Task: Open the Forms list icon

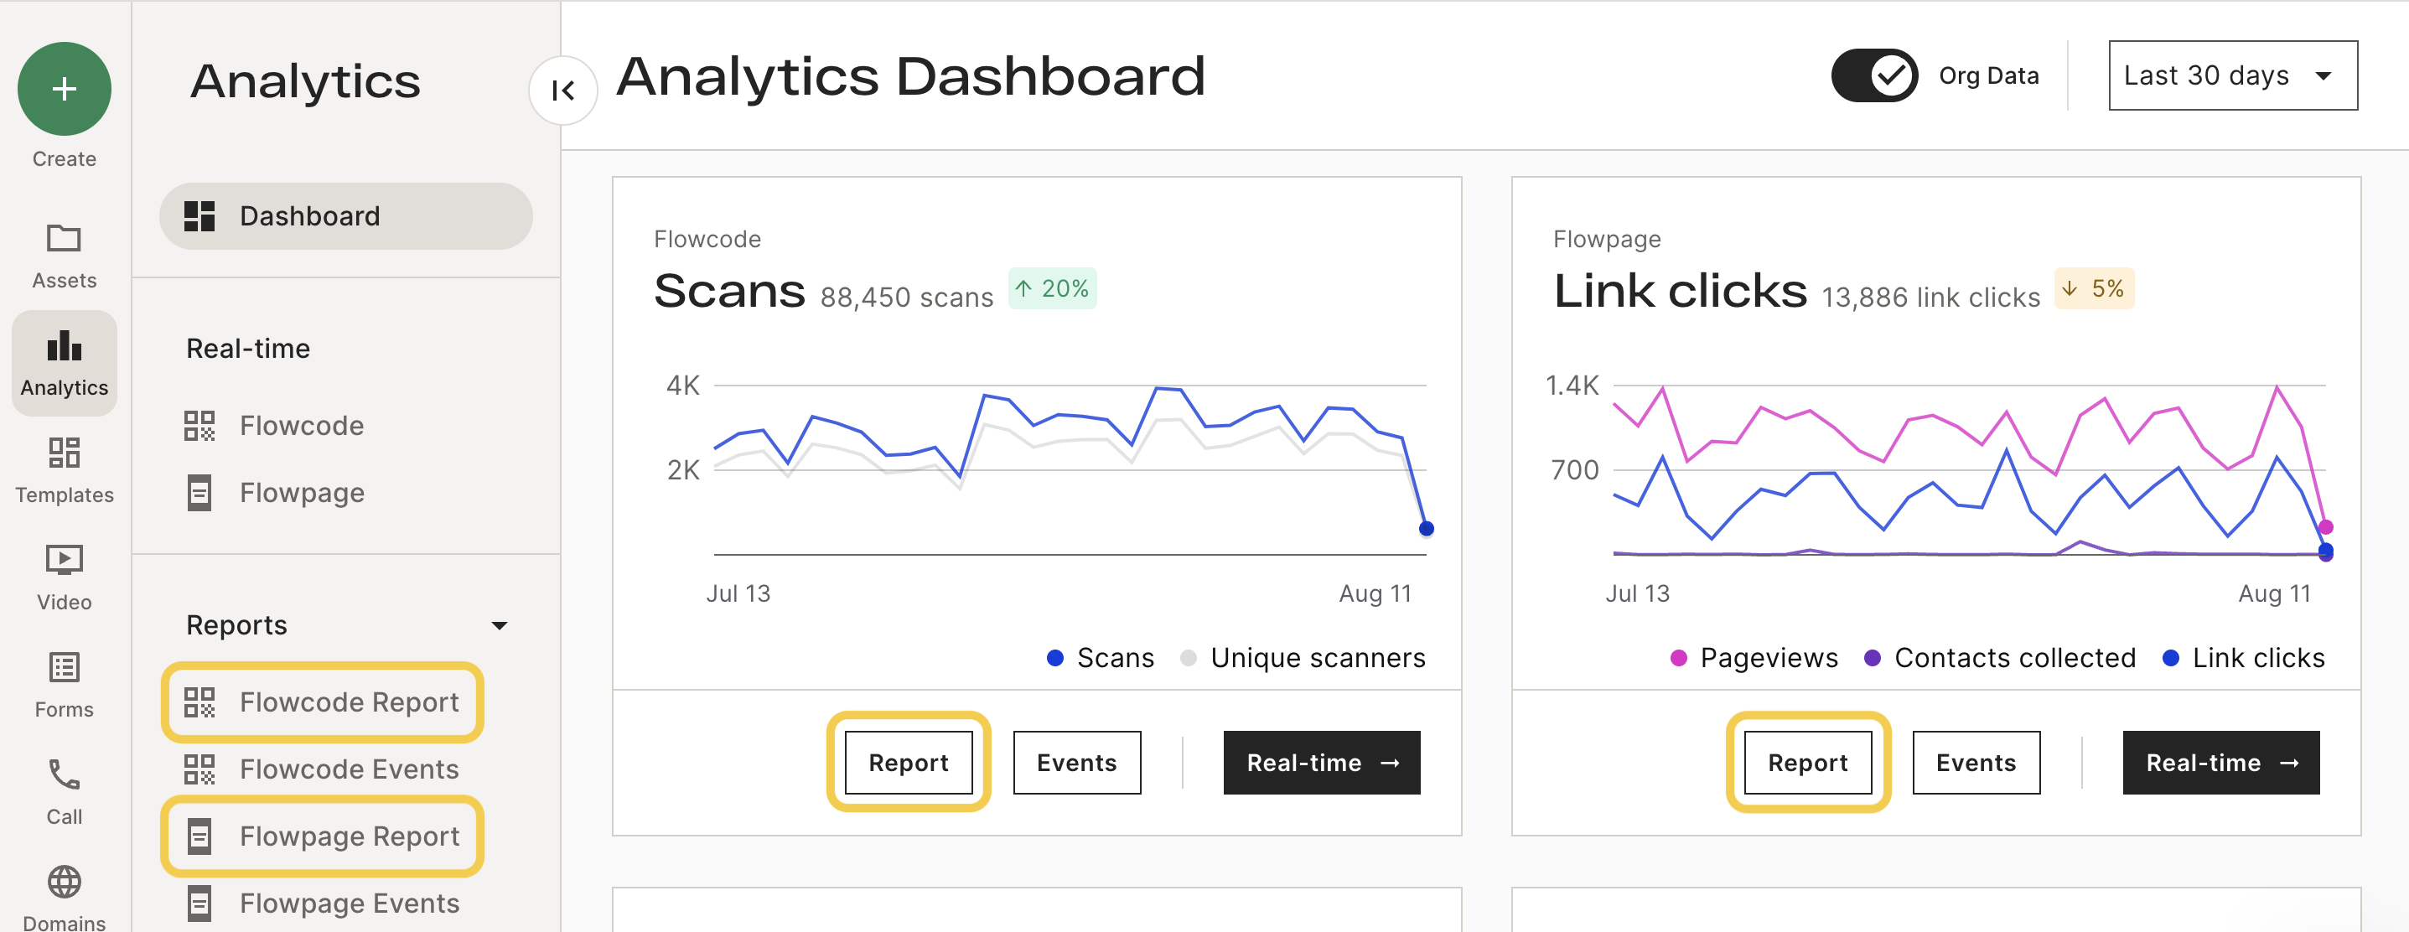Action: click(x=65, y=667)
